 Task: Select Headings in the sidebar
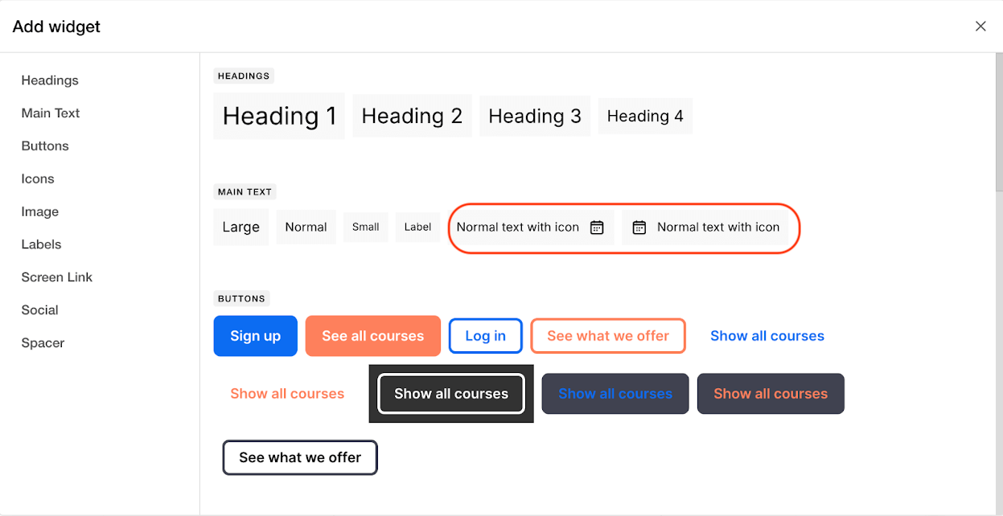coord(50,80)
